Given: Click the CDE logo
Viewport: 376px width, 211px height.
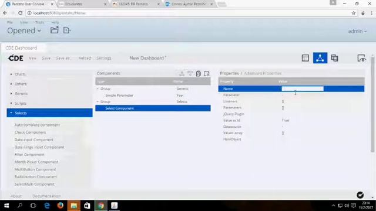Looking at the screenshot, I should point(16,58).
